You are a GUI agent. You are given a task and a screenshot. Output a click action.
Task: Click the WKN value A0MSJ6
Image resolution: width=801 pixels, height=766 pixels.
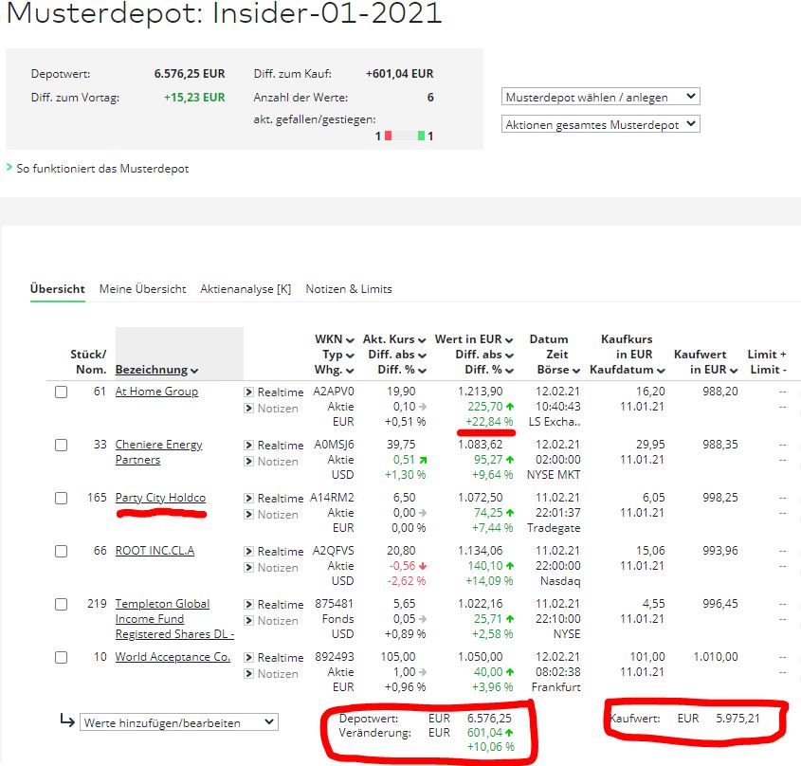point(334,445)
